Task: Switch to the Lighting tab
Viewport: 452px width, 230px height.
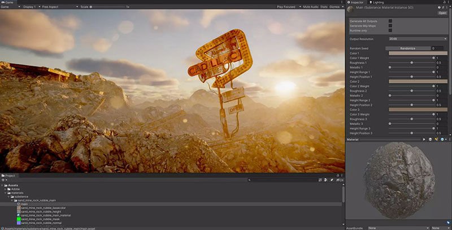Action: [376, 2]
